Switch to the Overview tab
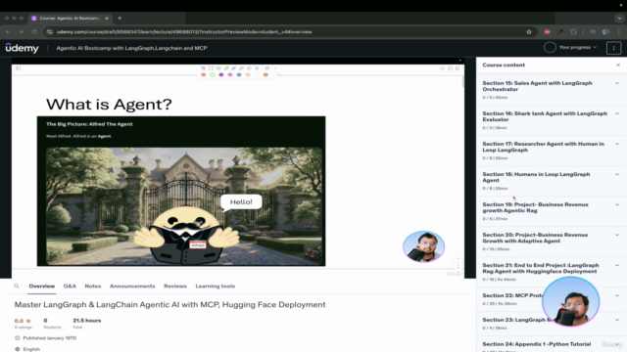 41,286
